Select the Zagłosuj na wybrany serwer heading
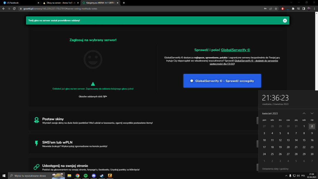 93,40
